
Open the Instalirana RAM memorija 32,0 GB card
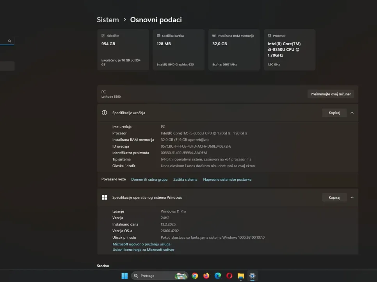tap(234, 50)
